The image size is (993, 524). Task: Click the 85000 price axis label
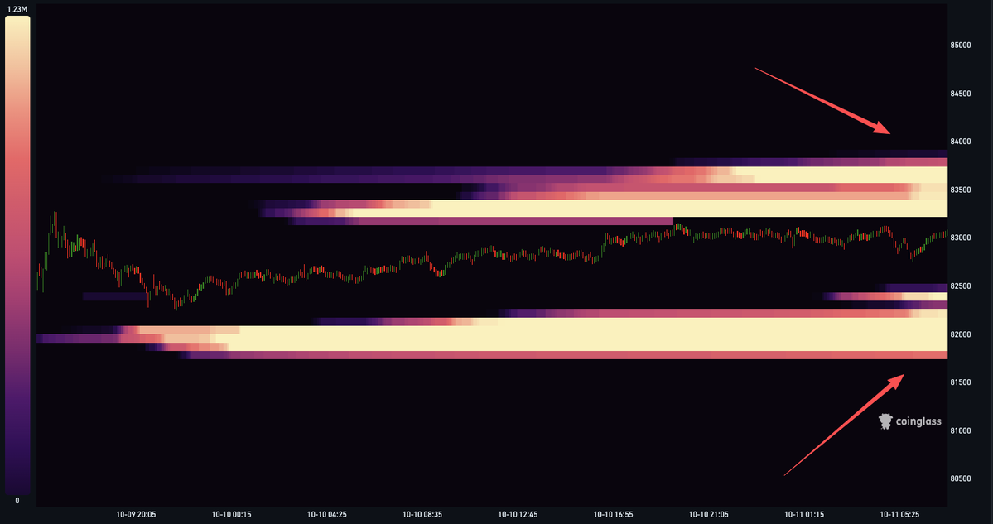coord(960,45)
